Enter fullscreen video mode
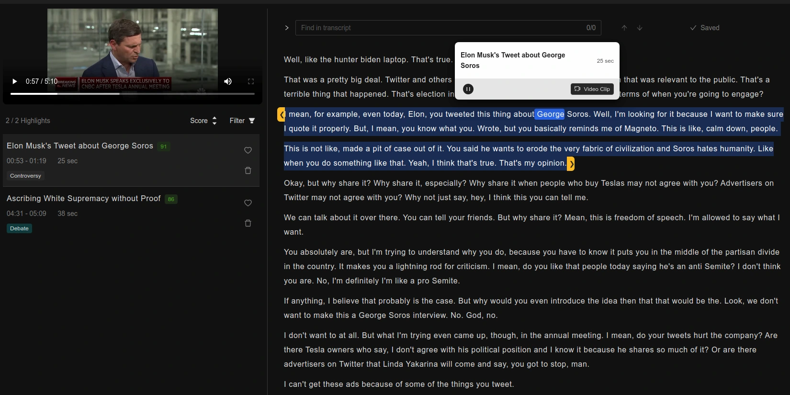This screenshot has width=790, height=395. (x=250, y=81)
